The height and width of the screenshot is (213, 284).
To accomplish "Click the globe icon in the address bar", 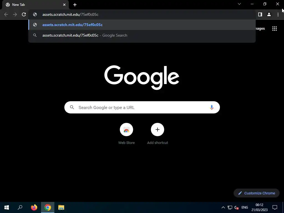I will tap(35, 14).
